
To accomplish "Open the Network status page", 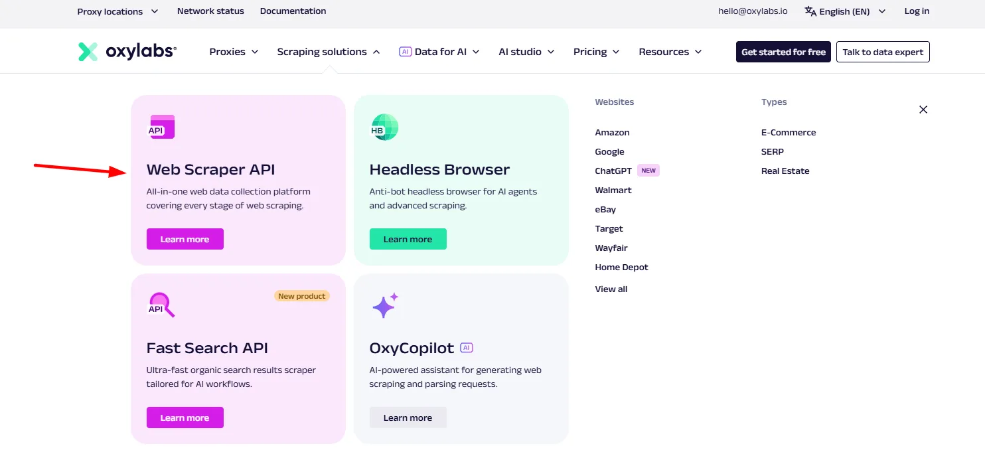I will coord(210,11).
